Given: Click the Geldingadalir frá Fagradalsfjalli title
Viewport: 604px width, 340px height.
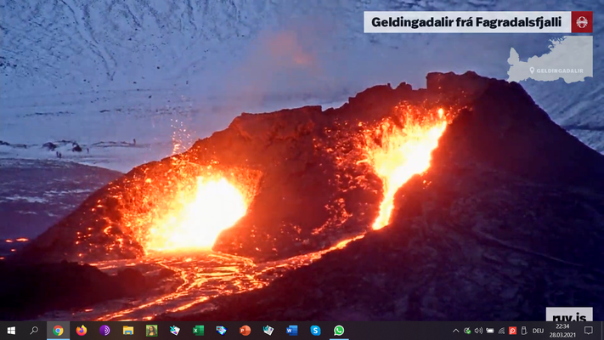Looking at the screenshot, I should point(466,22).
